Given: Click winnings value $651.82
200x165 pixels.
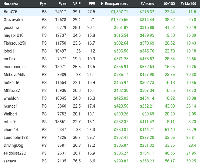Looking at the screenshot, I should [121, 27].
